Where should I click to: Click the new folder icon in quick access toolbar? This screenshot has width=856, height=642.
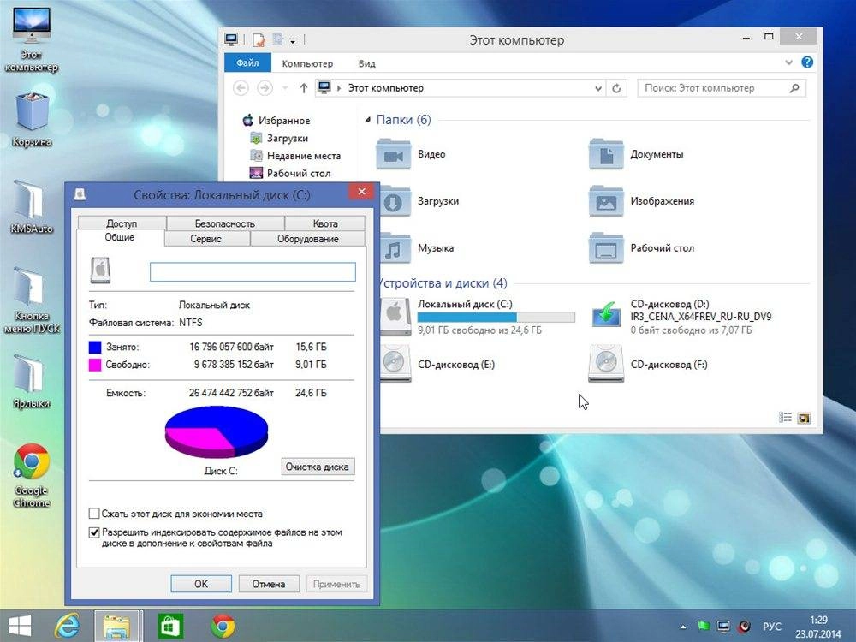[x=277, y=39]
